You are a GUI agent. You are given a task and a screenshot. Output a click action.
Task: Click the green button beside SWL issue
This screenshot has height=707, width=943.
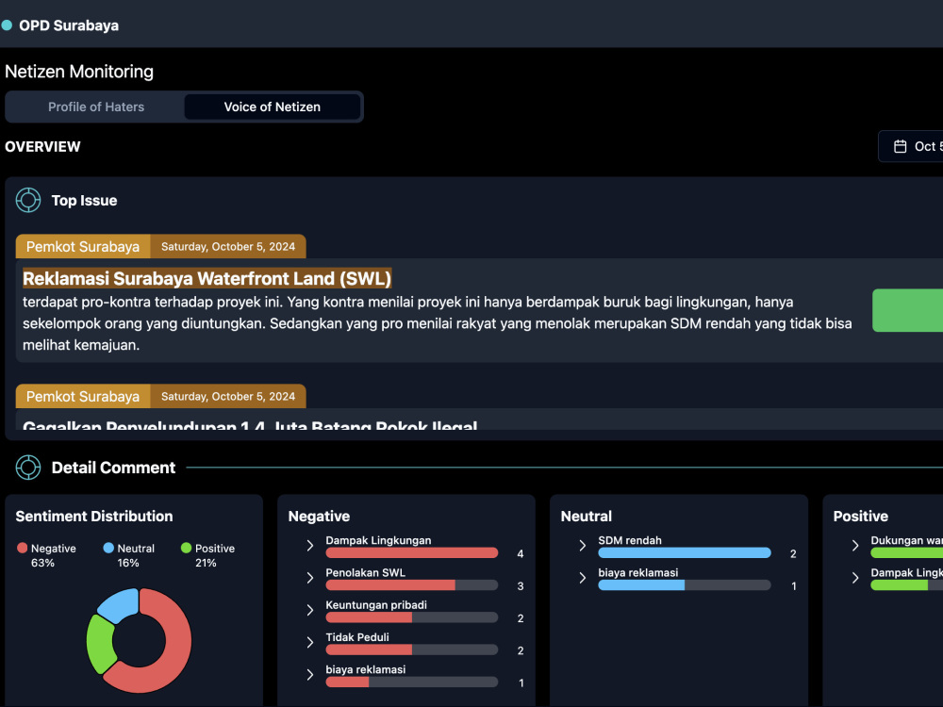[907, 310]
